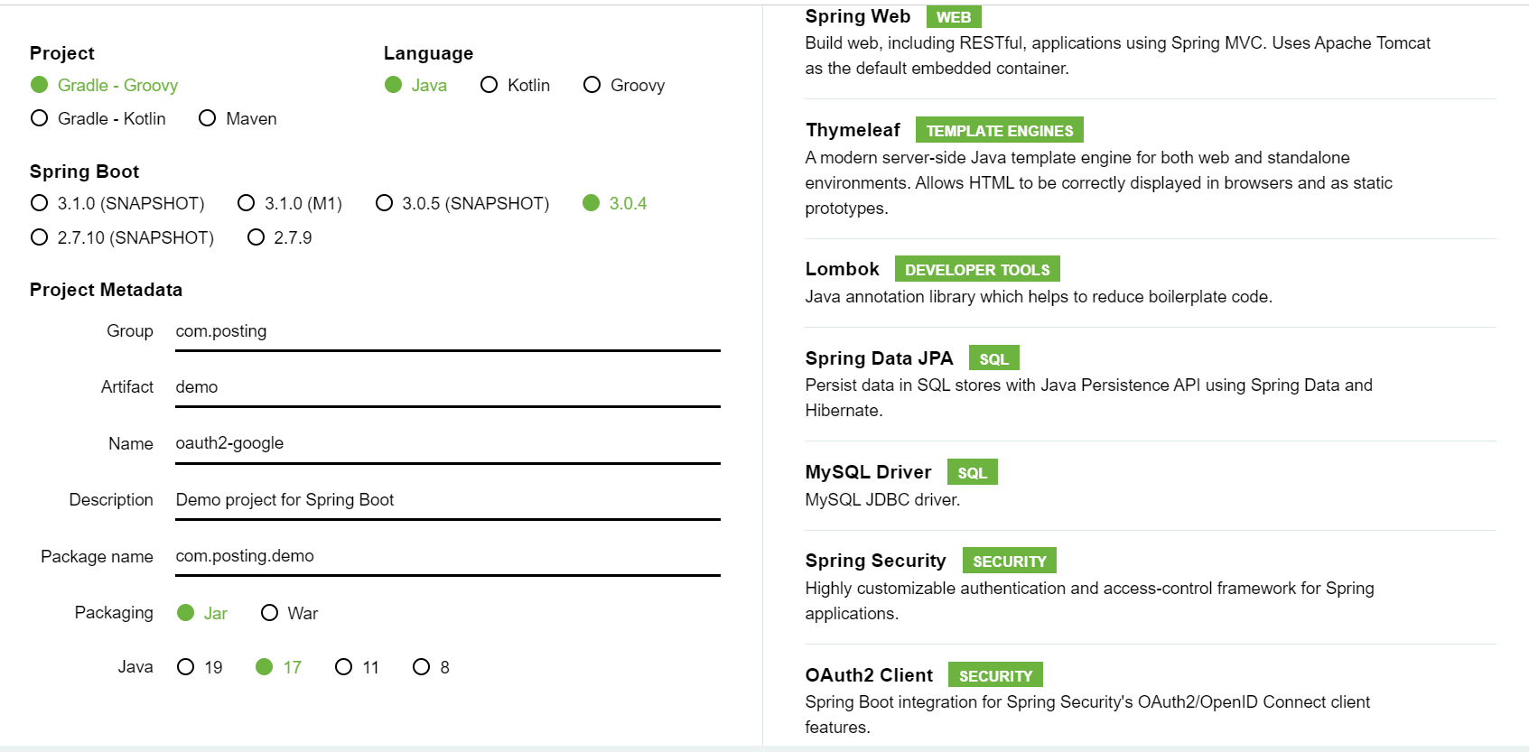Choose Maven as the project type
This screenshot has height=752, width=1529.
tap(238, 118)
